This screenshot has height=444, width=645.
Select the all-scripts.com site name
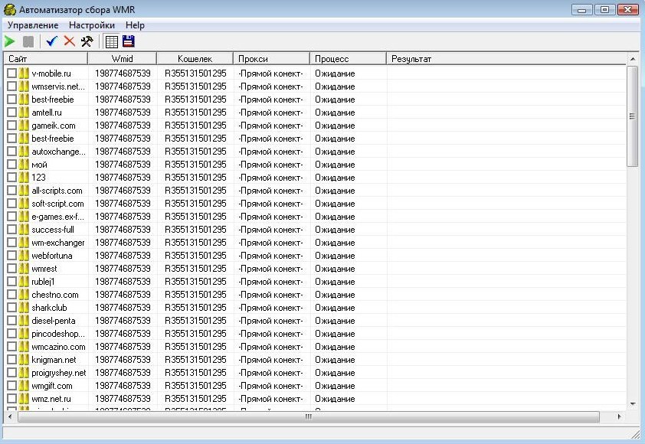point(57,191)
